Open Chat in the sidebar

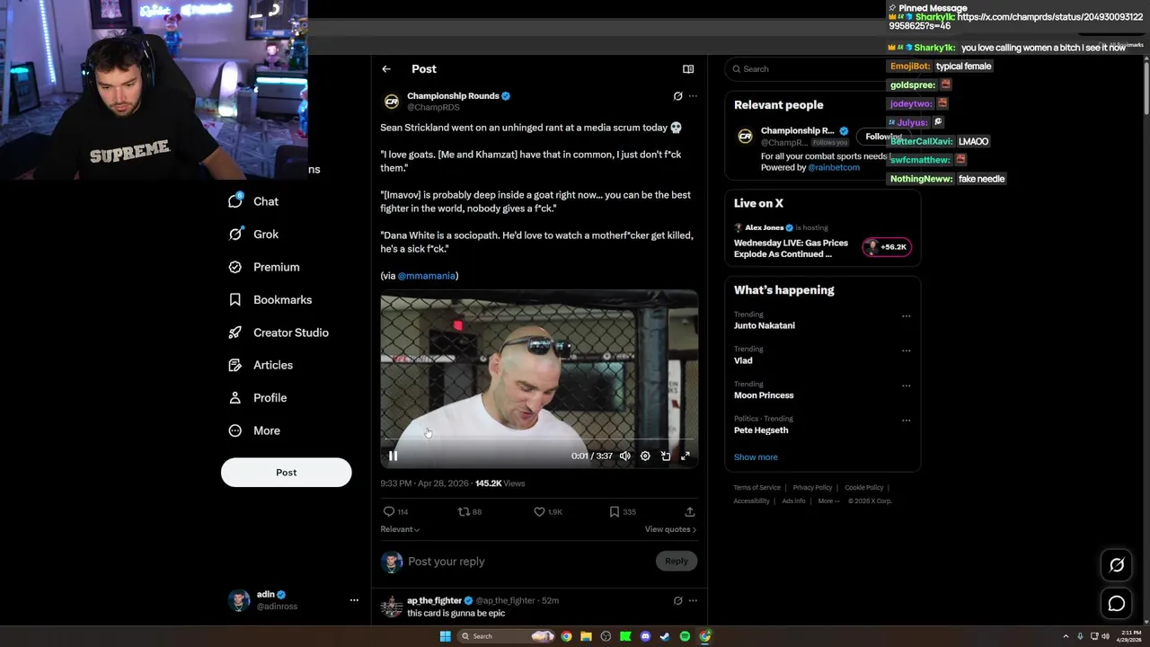tap(254, 201)
